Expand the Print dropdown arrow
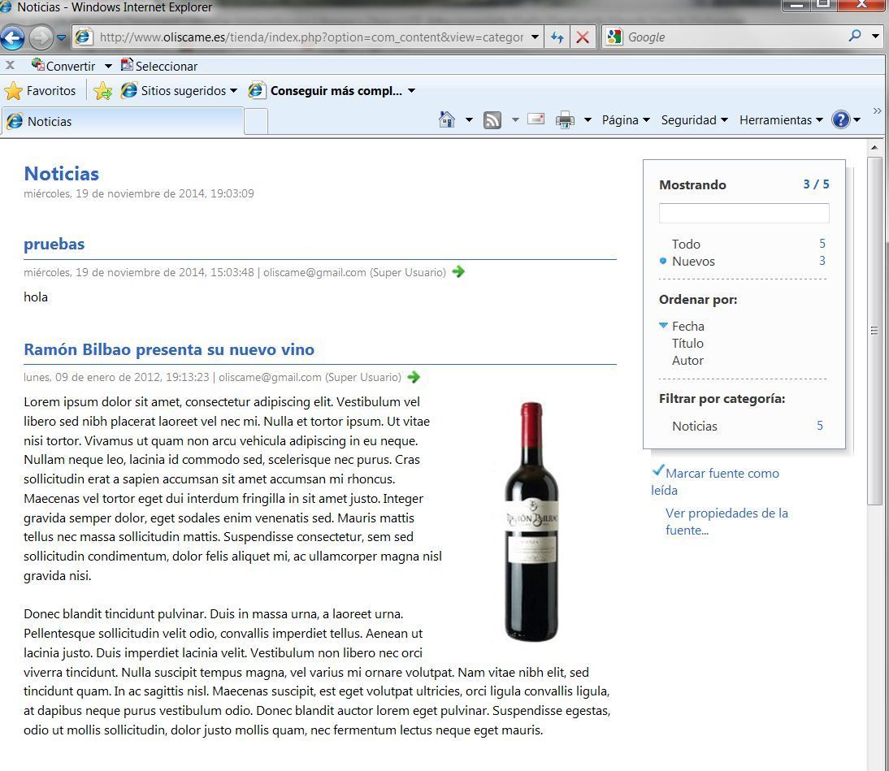The height and width of the screenshot is (771, 889). click(588, 120)
